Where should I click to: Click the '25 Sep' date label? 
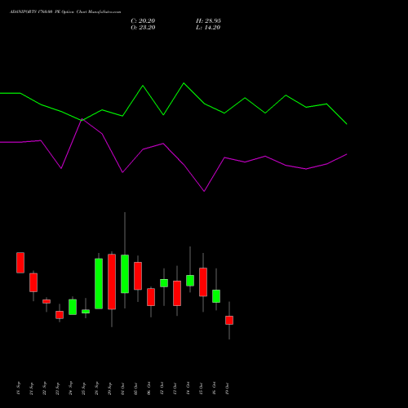click(83, 388)
